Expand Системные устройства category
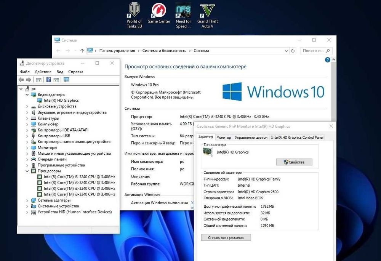Image resolution: width=381 pixels, height=261 pixels. point(27,206)
